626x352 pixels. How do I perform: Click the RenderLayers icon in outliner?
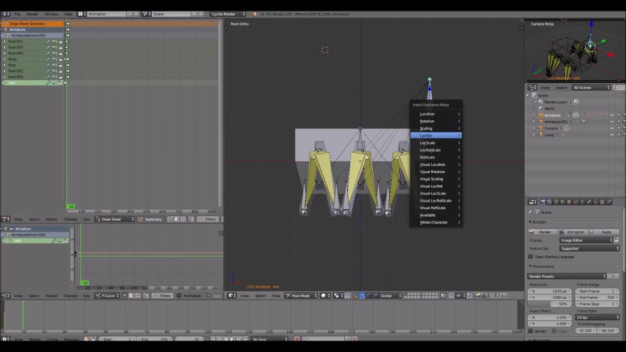[540, 102]
